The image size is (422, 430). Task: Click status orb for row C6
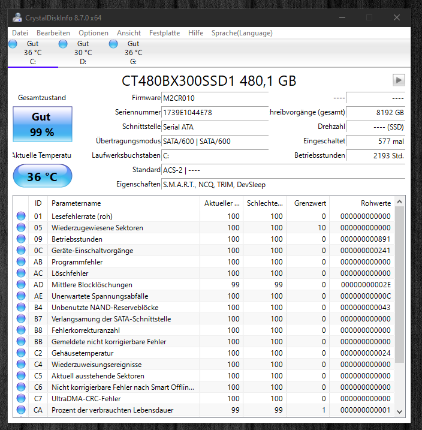[x=21, y=387]
